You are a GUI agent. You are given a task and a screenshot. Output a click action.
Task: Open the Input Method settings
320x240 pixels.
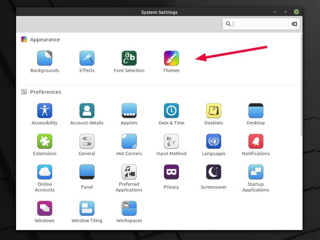171,144
